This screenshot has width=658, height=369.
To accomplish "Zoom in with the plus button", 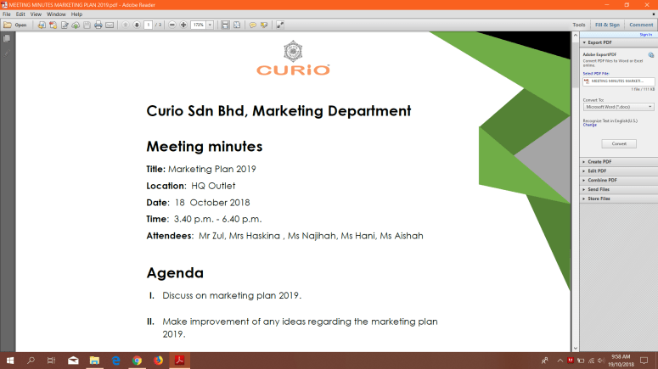I will click(x=183, y=25).
